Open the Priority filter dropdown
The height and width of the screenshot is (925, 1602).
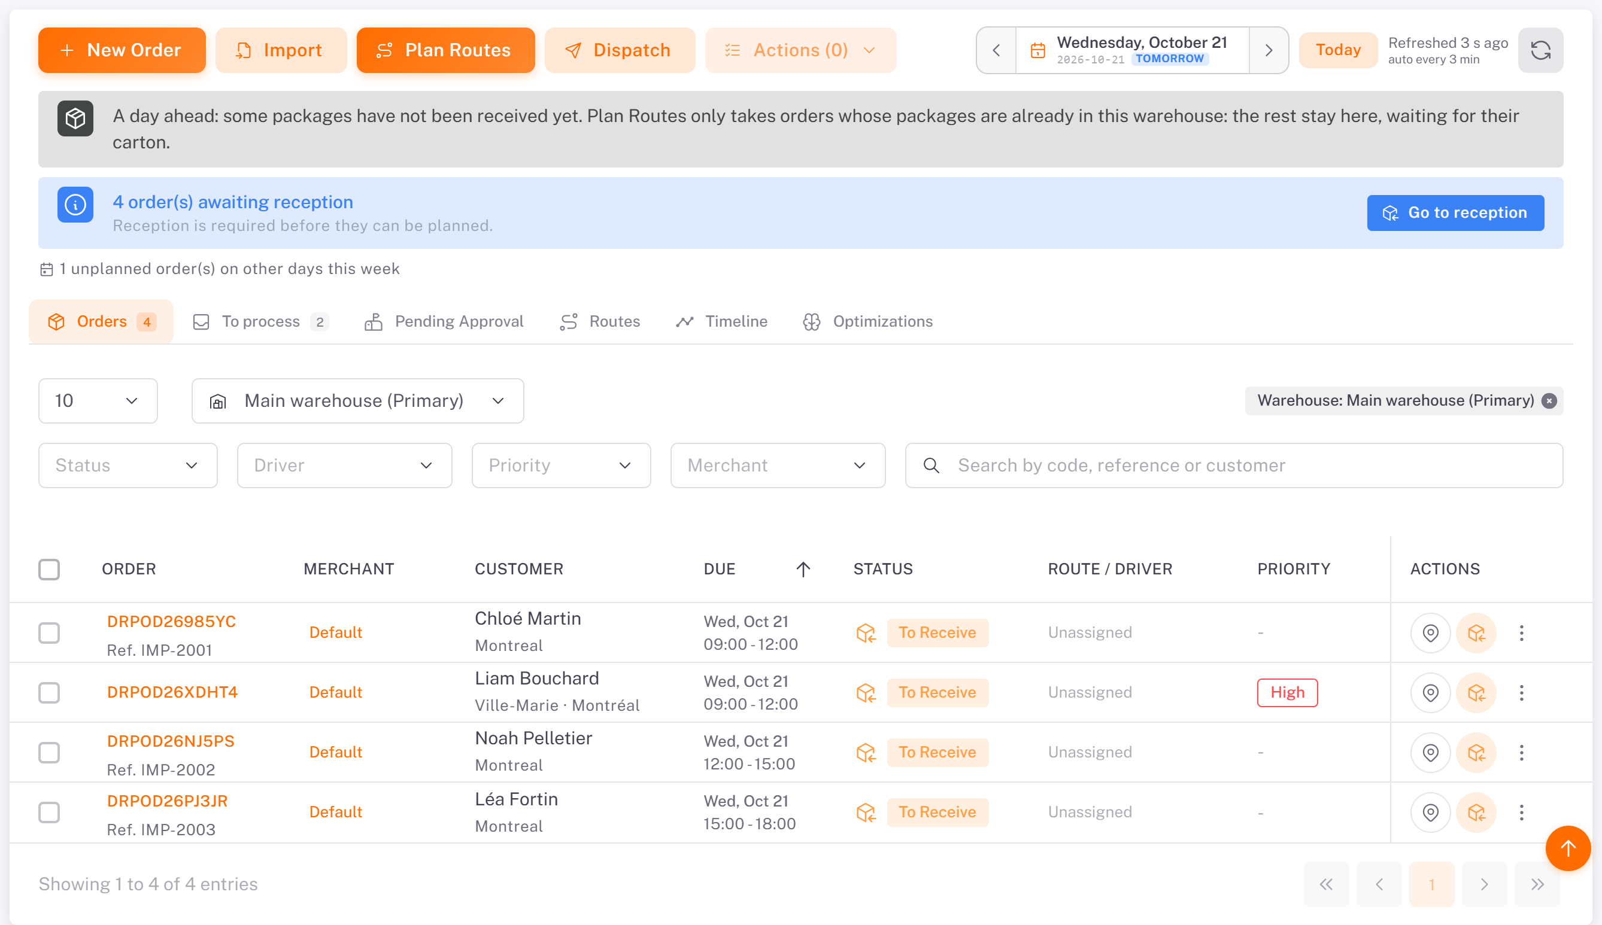coord(561,465)
